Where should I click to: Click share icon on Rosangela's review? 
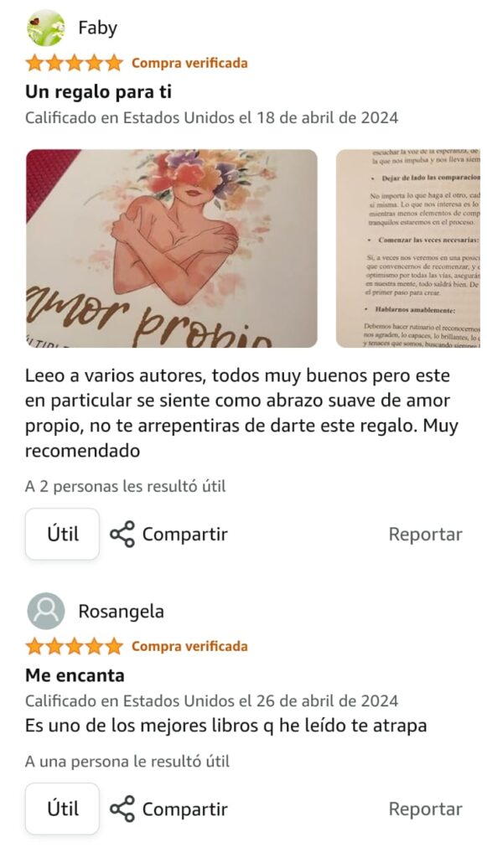pos(122,809)
